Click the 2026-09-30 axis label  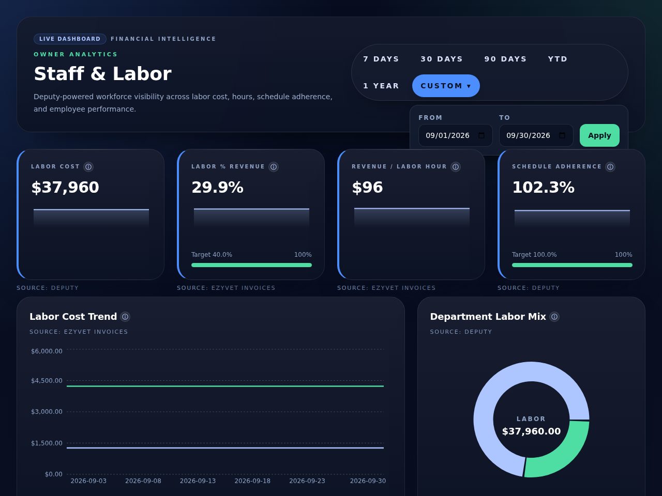[368, 481]
